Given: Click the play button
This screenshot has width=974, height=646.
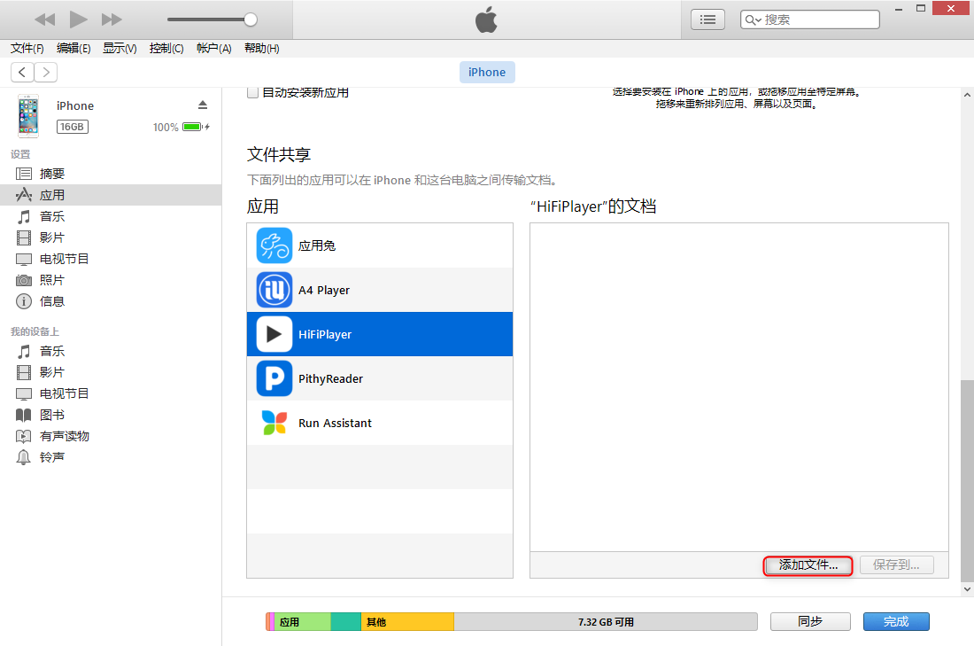Looking at the screenshot, I should tap(78, 19).
